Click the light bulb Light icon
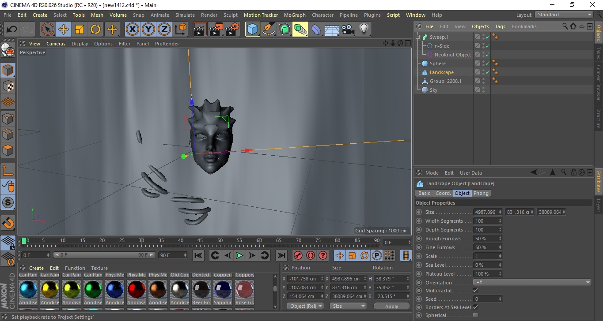Image resolution: width=603 pixels, height=321 pixels. coord(364,30)
